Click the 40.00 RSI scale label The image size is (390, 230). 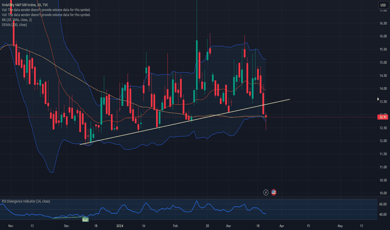[x=383, y=215]
